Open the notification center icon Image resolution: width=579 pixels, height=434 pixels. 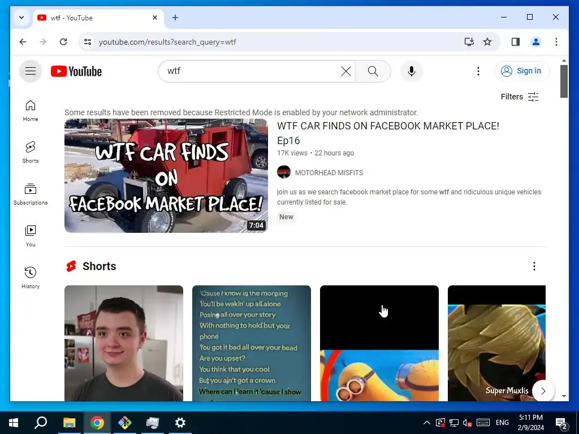(561, 423)
